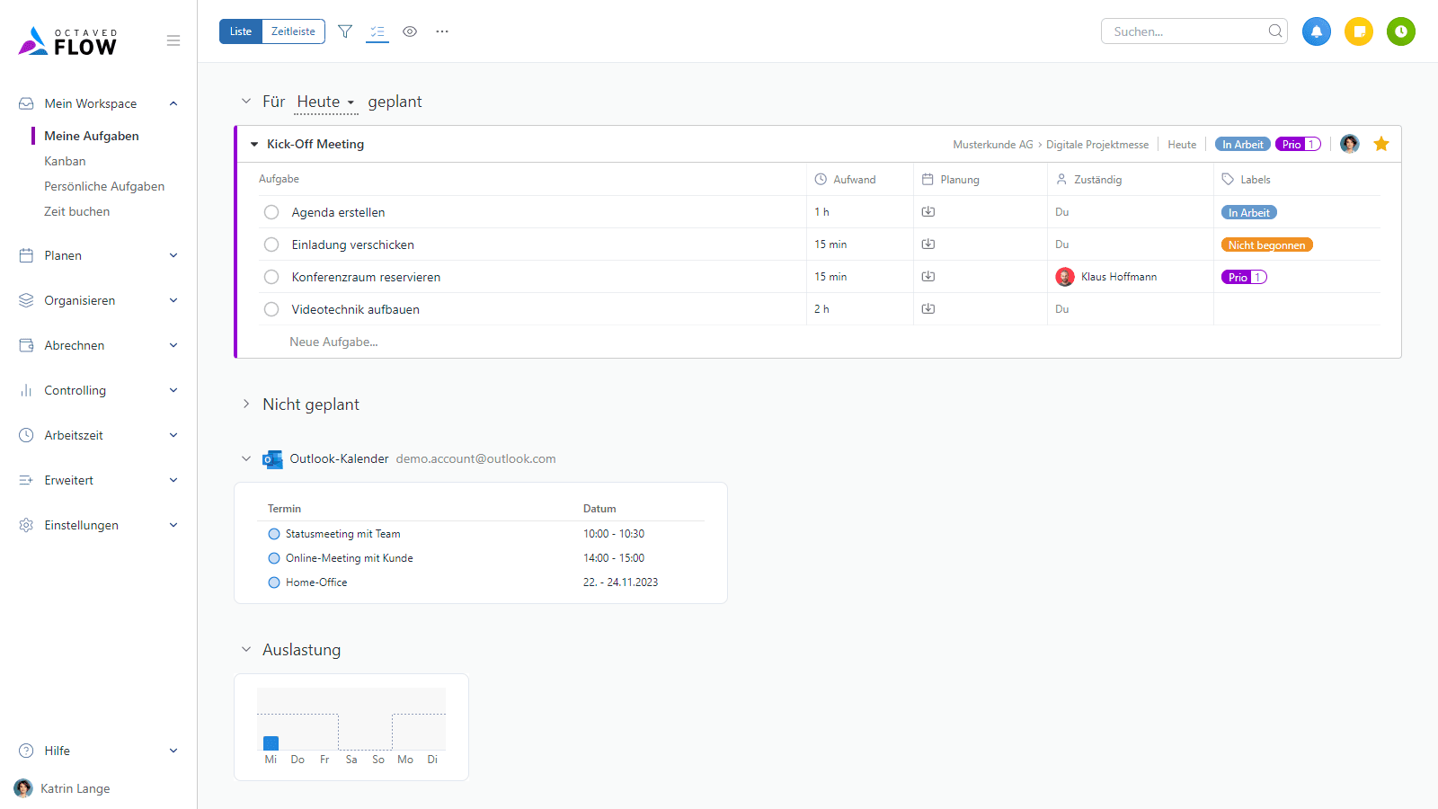Viewport: 1438px width, 809px height.
Task: Toggle the star favorite on Kick-Off Meeting
Action: (x=1381, y=144)
